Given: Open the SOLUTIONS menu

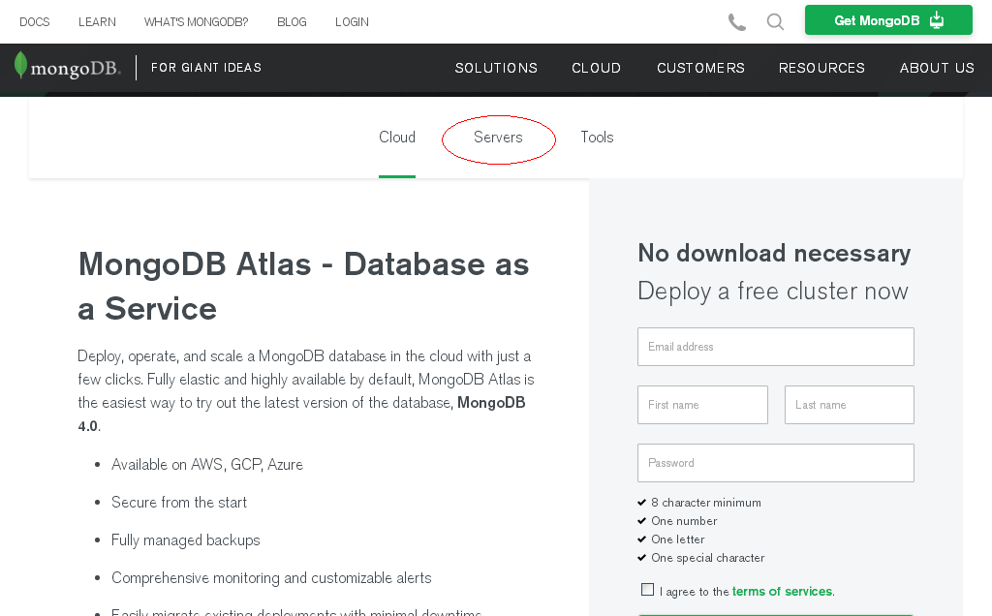Looking at the screenshot, I should [x=496, y=68].
